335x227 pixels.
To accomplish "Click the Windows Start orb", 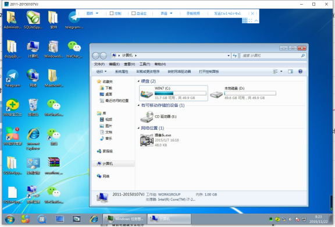I will click(x=10, y=219).
